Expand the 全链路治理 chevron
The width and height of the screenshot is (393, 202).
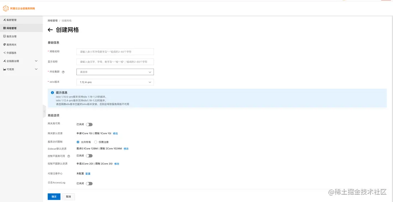pyautogui.click(x=36, y=61)
